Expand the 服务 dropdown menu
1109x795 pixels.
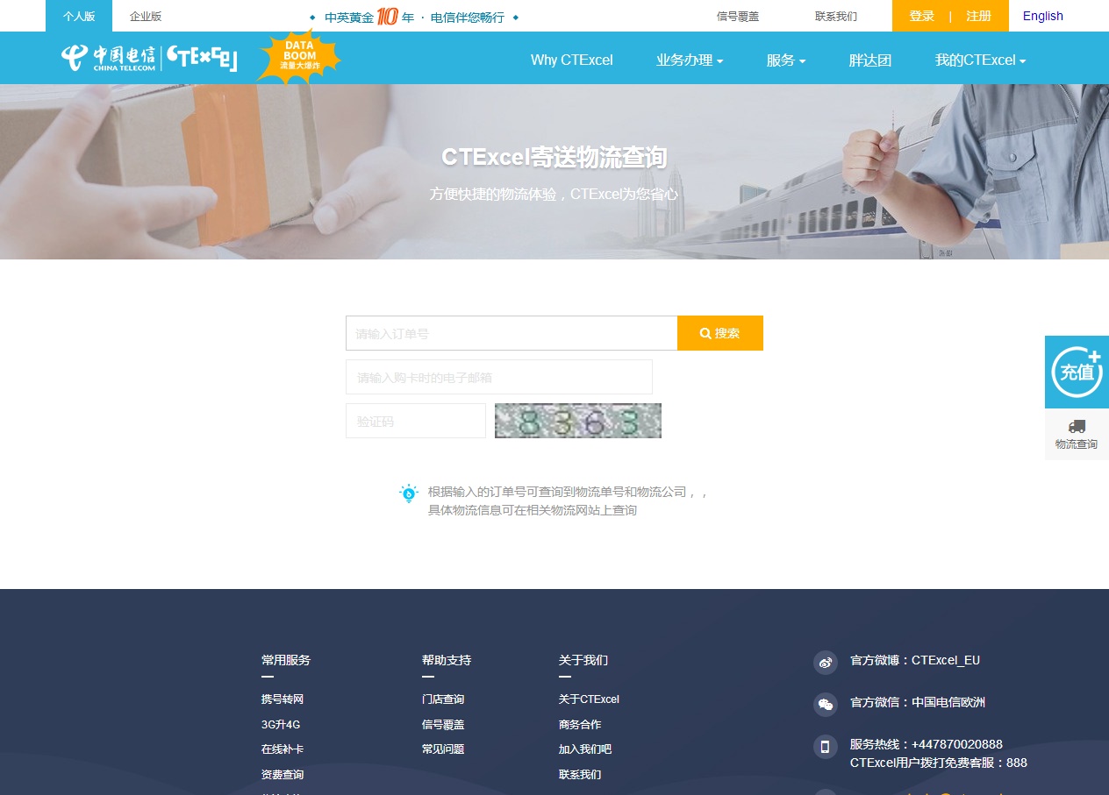pos(786,60)
